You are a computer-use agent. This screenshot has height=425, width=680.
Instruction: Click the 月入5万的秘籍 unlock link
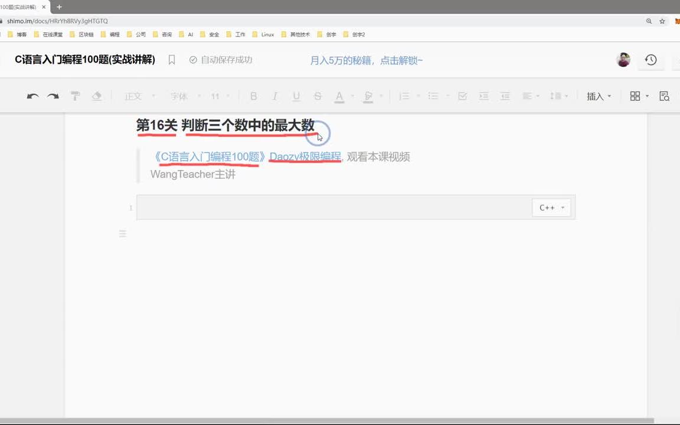click(x=366, y=60)
